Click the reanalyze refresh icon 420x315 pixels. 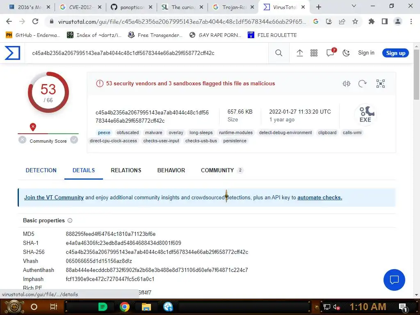[362, 84]
